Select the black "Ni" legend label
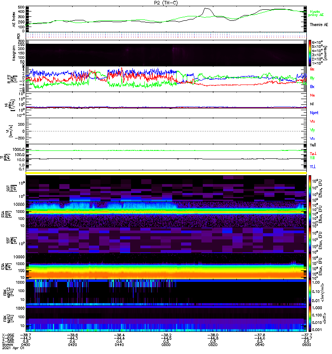 (x=312, y=104)
